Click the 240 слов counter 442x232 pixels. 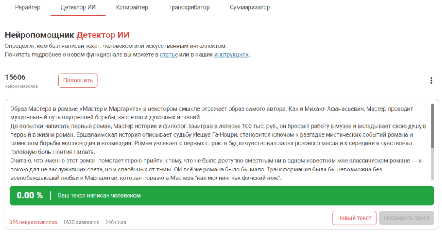(x=116, y=222)
